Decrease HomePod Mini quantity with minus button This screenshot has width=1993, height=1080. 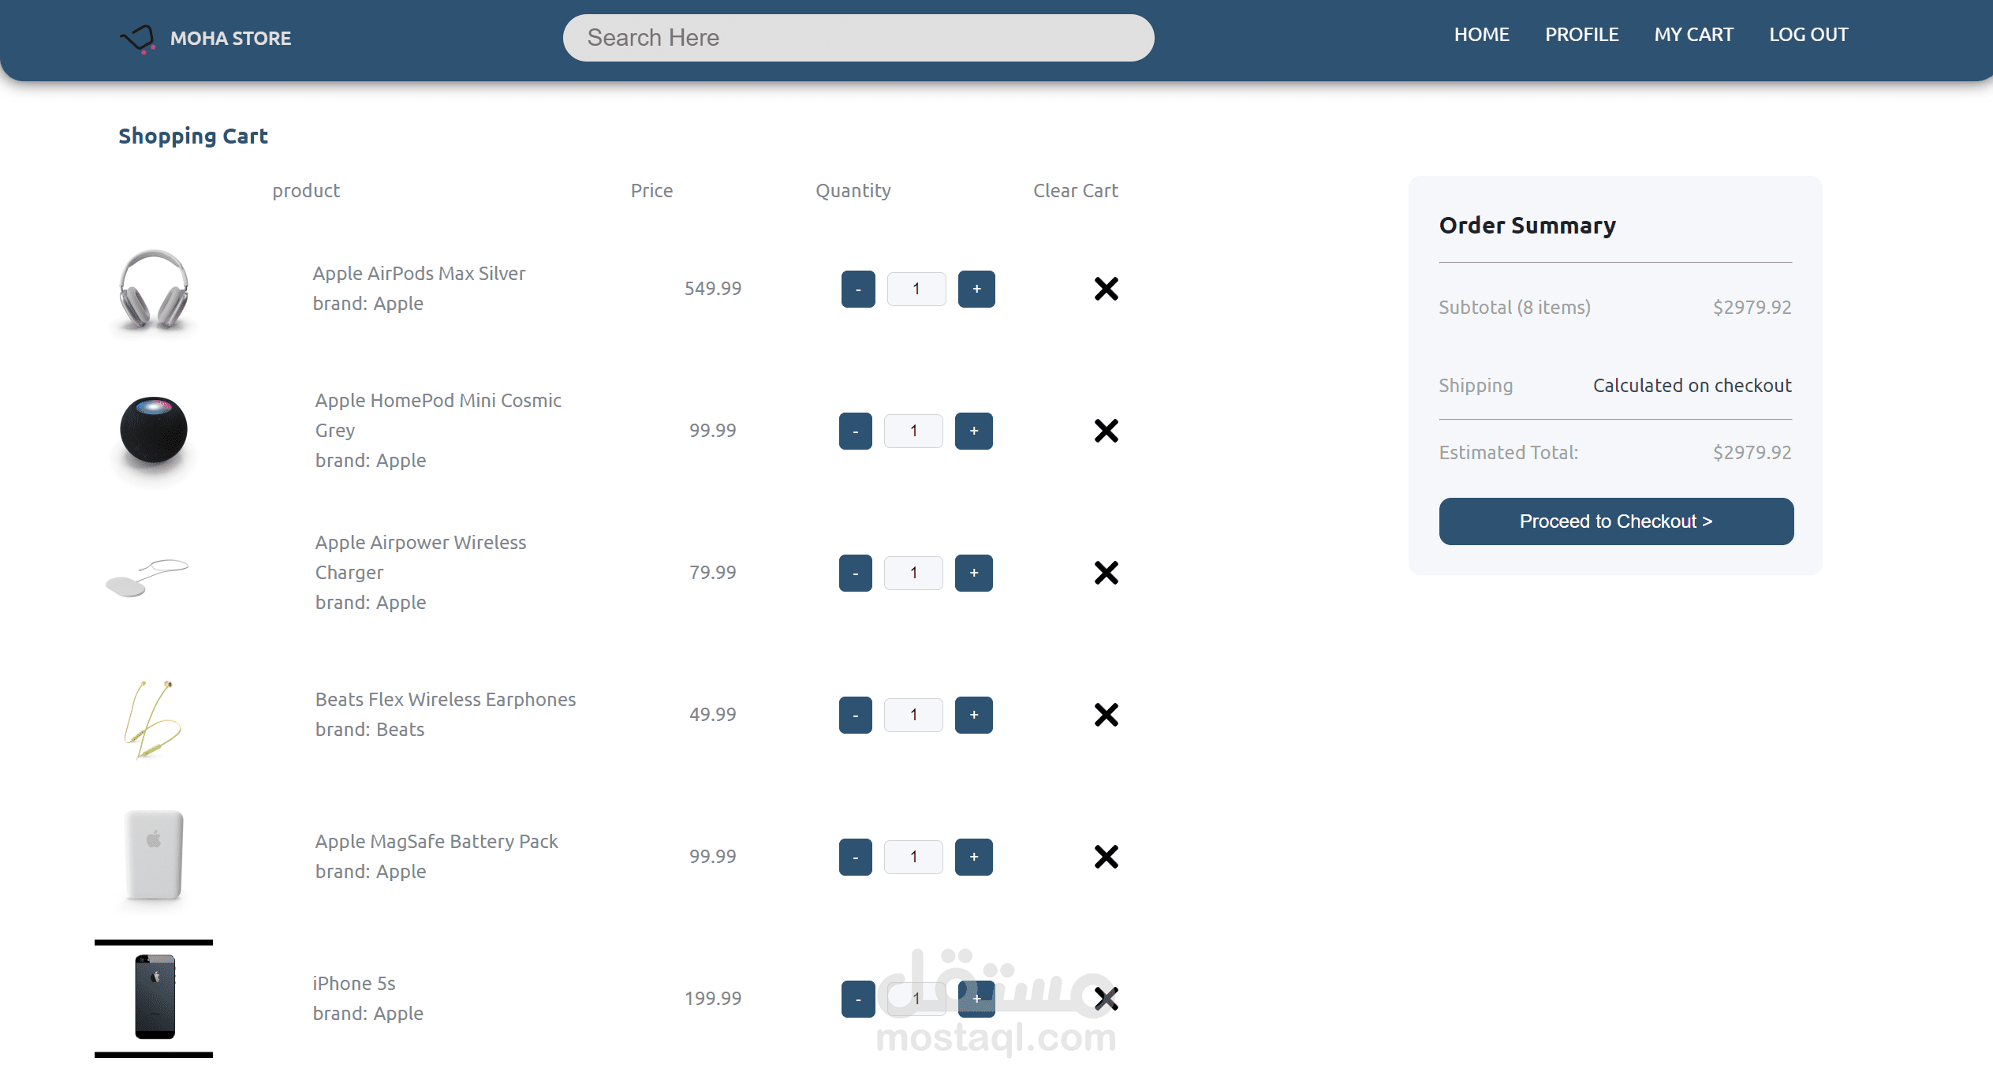coord(856,431)
